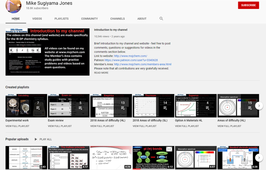Switch to the VIDEOS tab

coord(37,19)
